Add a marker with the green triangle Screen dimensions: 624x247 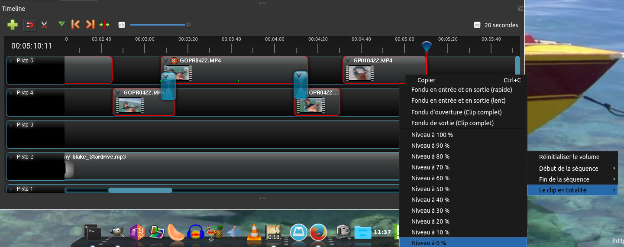click(x=61, y=24)
